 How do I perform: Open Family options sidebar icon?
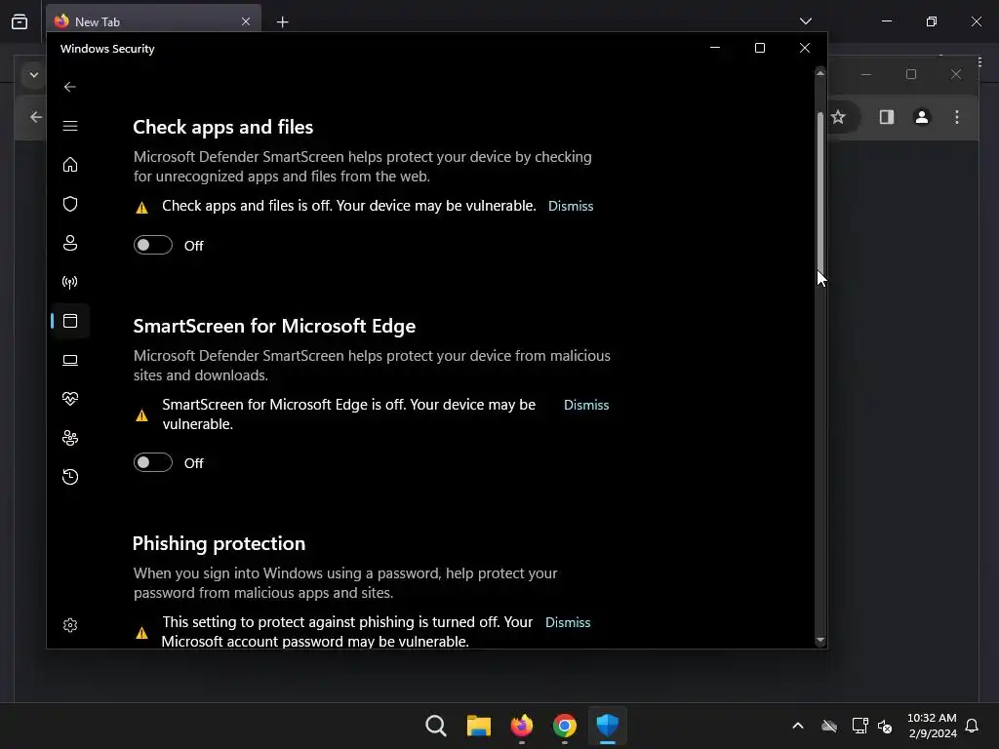coord(70,438)
